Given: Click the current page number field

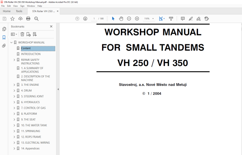Looking at the screenshot, I should click(x=94, y=19).
